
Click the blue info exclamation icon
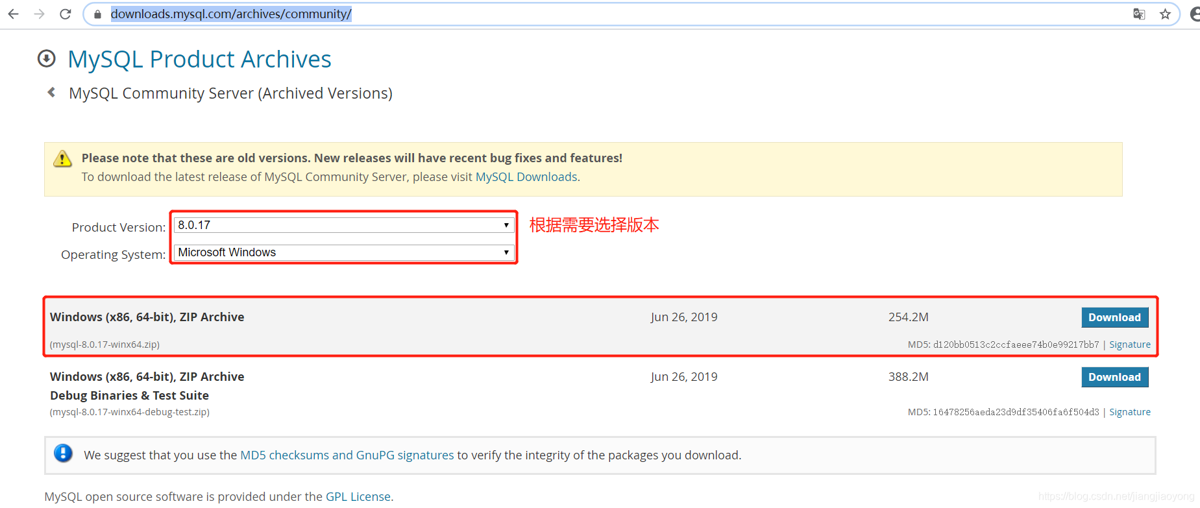(x=63, y=453)
